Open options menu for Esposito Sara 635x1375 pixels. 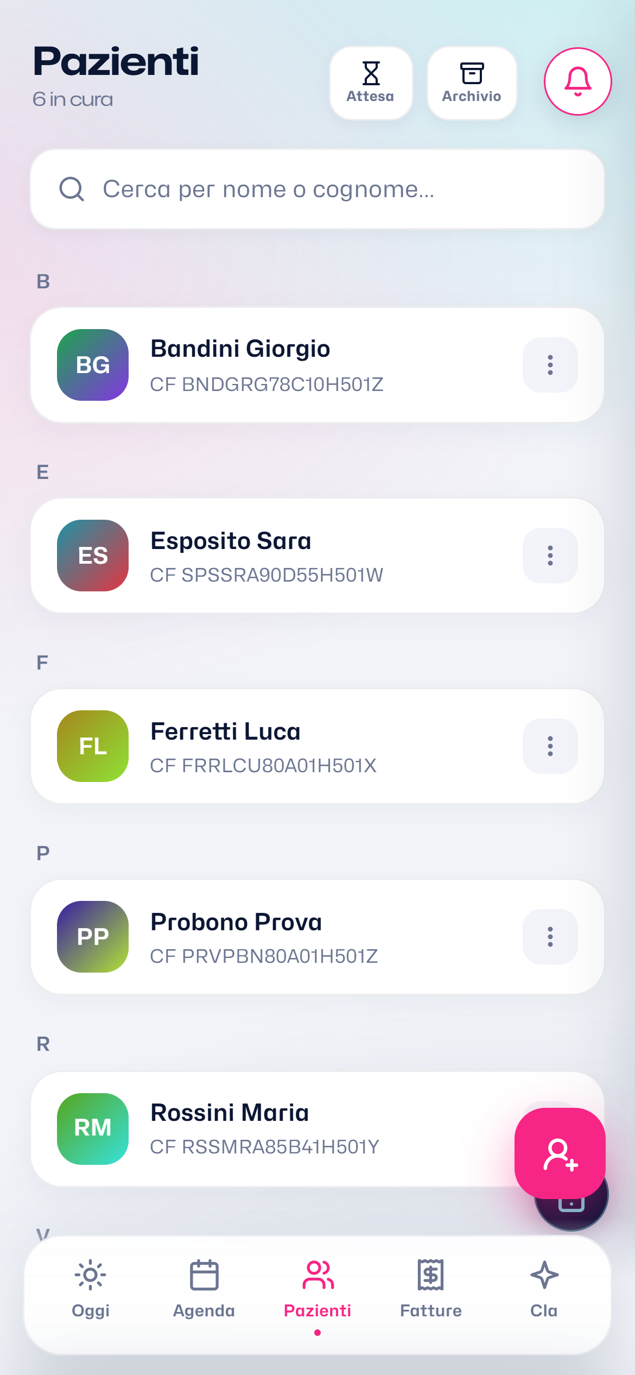pyautogui.click(x=550, y=556)
